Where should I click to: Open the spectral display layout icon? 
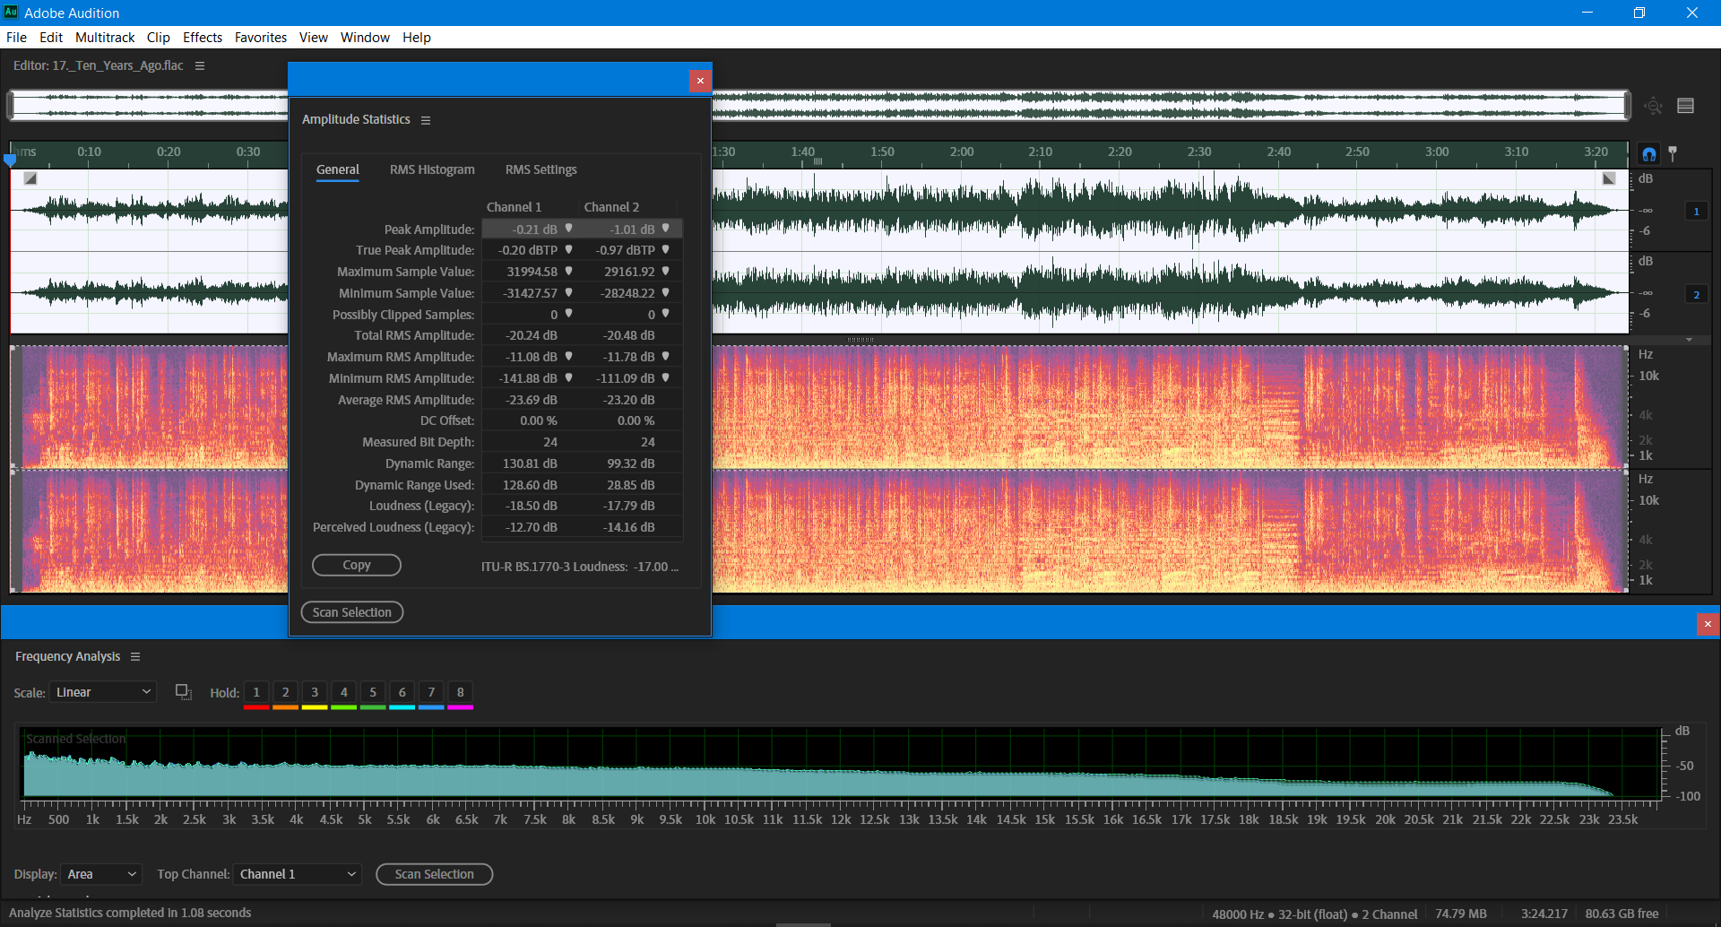pyautogui.click(x=1685, y=105)
